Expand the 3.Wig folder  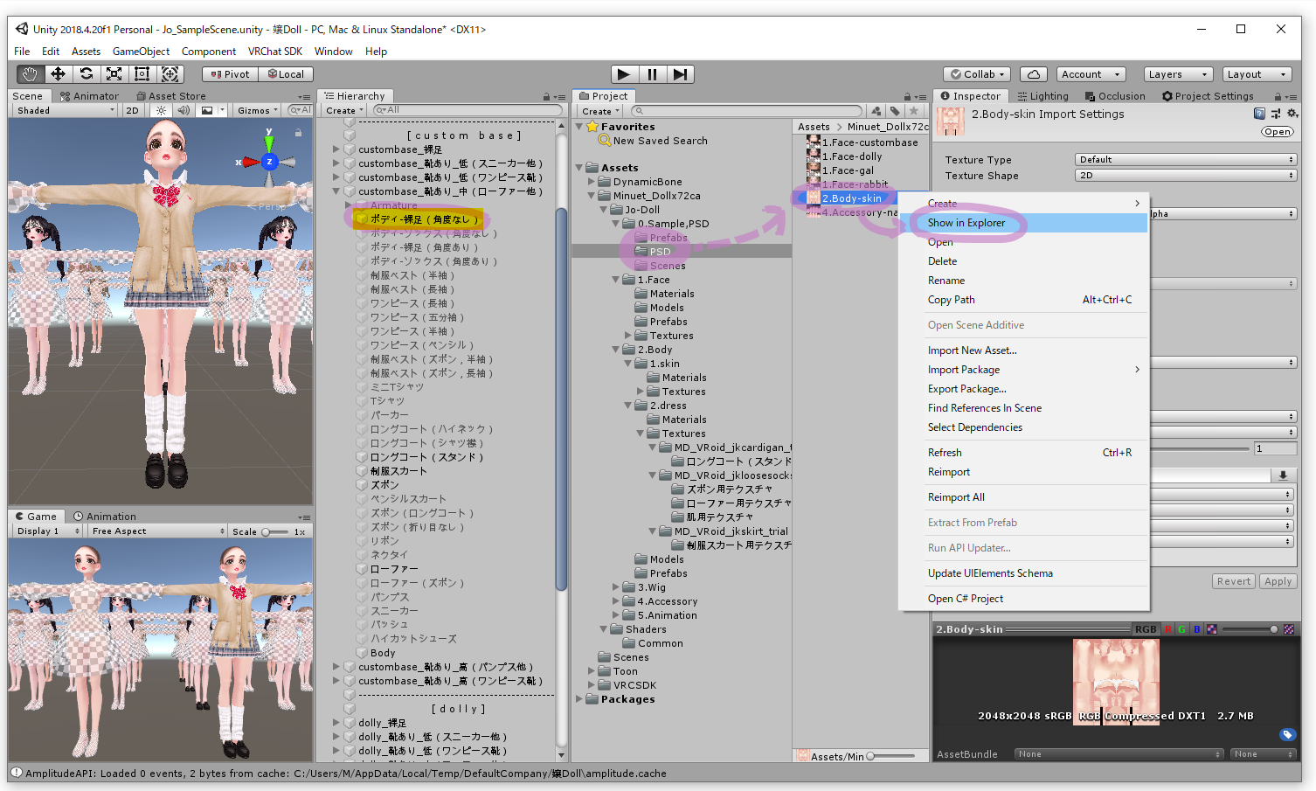click(616, 587)
